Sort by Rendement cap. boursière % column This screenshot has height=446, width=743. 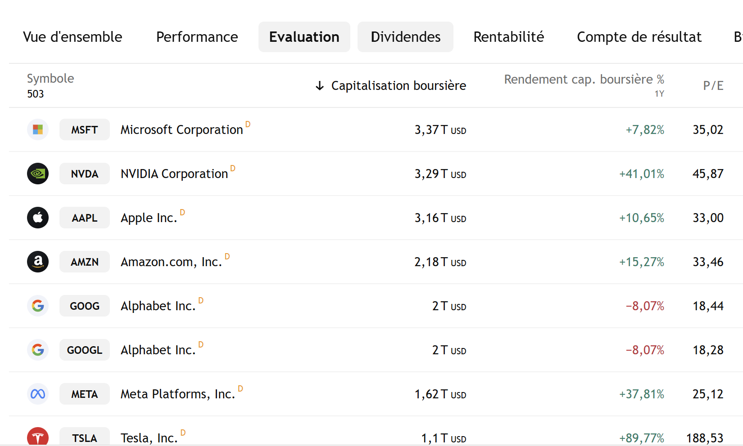click(x=584, y=80)
